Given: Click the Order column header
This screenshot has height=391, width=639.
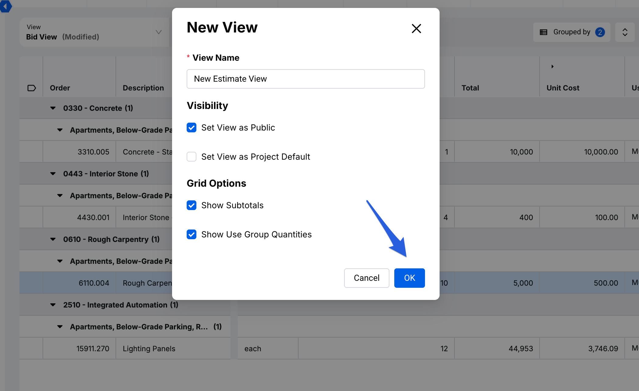Looking at the screenshot, I should coord(60,88).
